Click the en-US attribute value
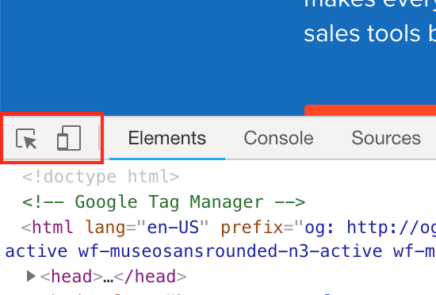Viewport: 436px width, 295px height. pos(173,227)
